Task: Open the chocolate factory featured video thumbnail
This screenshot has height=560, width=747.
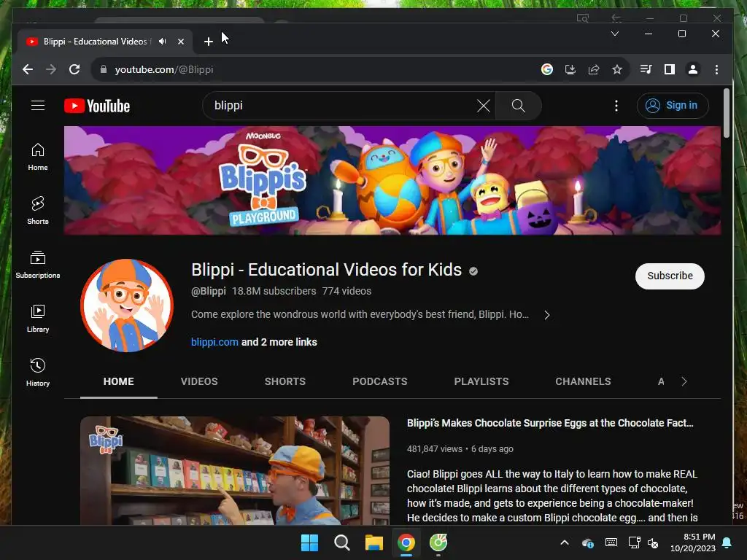Action: (x=234, y=470)
